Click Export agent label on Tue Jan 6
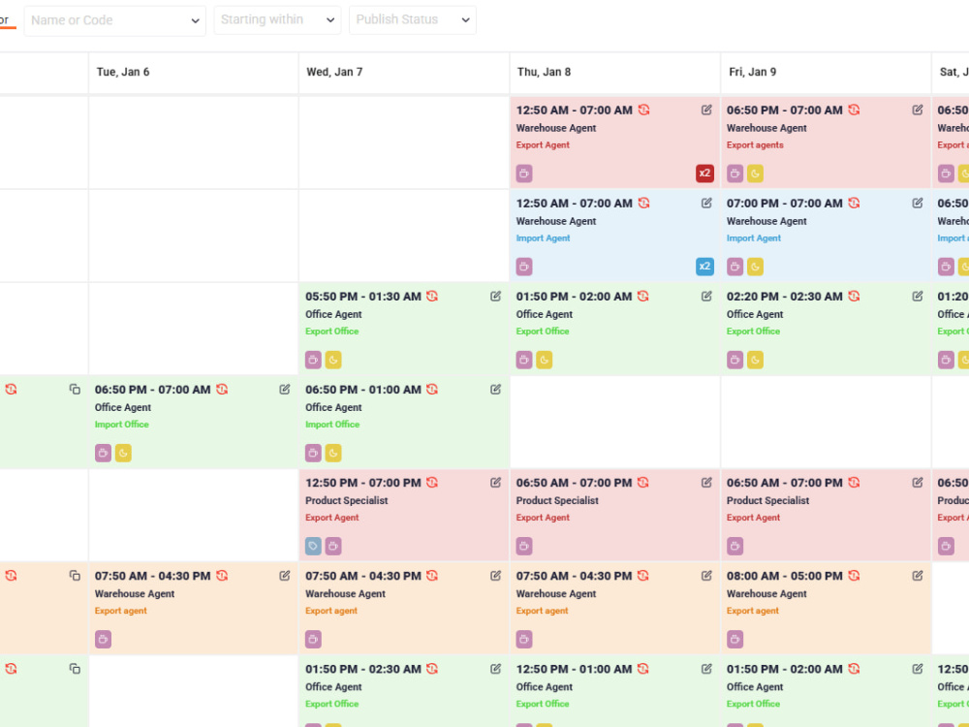 [120, 611]
